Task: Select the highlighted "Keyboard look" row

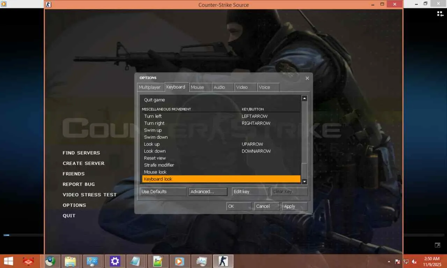Action: tap(221, 179)
